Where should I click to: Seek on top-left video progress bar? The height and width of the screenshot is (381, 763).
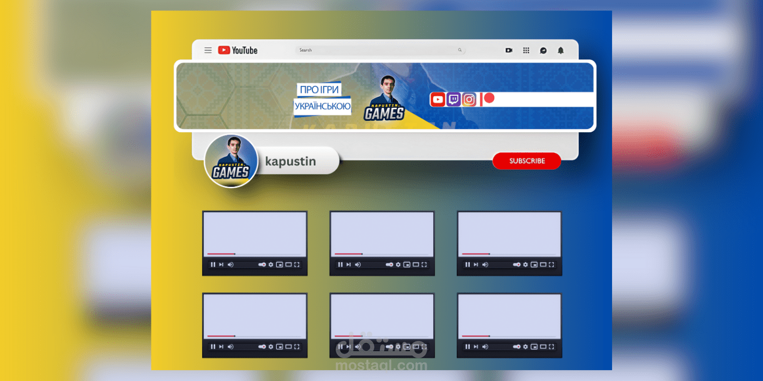click(255, 254)
